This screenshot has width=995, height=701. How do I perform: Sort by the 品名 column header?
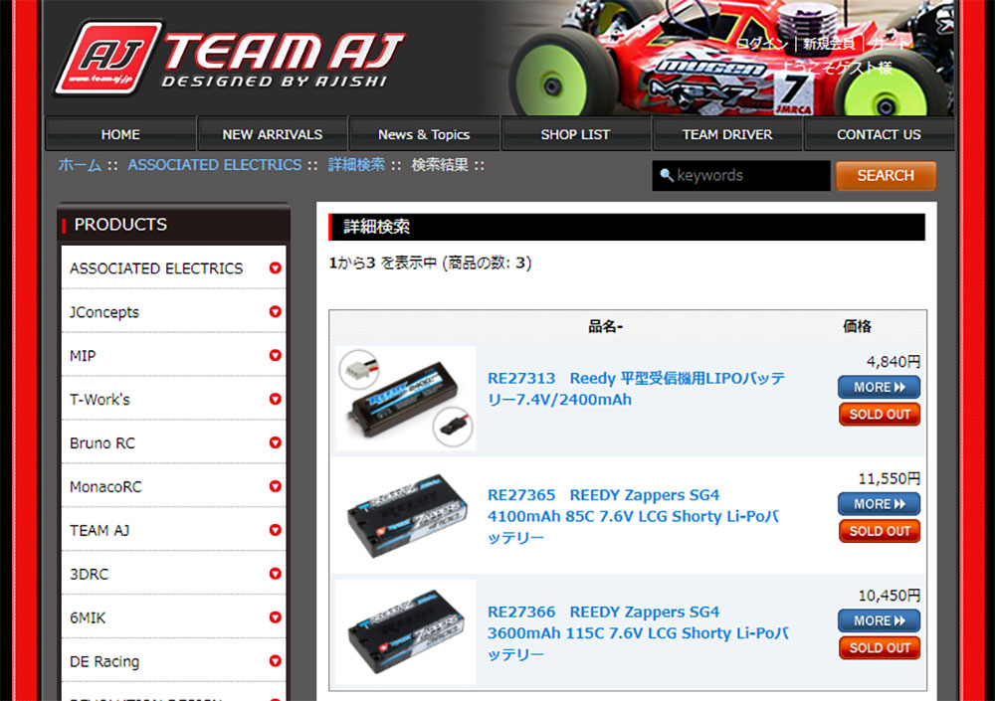(605, 327)
